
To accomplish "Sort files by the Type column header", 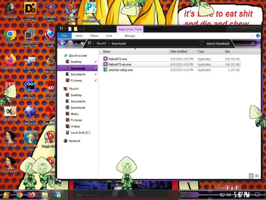I will [210, 51].
